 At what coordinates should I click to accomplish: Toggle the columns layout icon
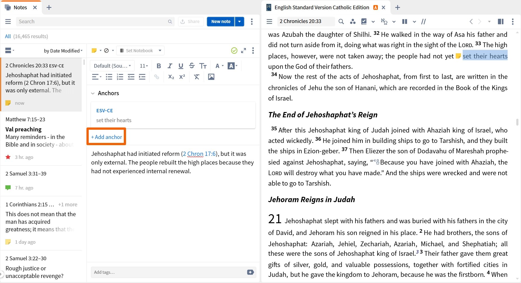click(405, 22)
